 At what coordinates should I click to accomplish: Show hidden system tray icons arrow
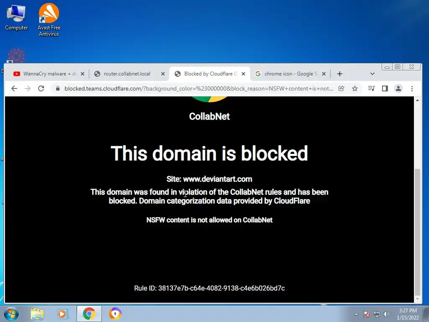point(356,314)
